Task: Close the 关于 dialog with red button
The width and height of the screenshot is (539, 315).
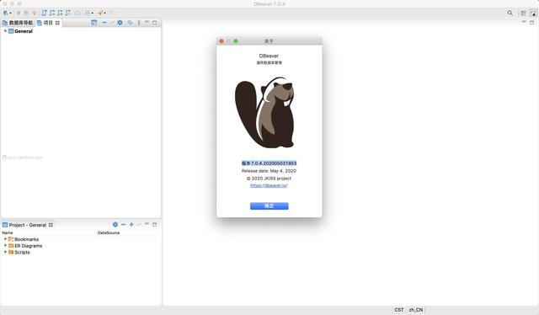Action: [x=221, y=41]
